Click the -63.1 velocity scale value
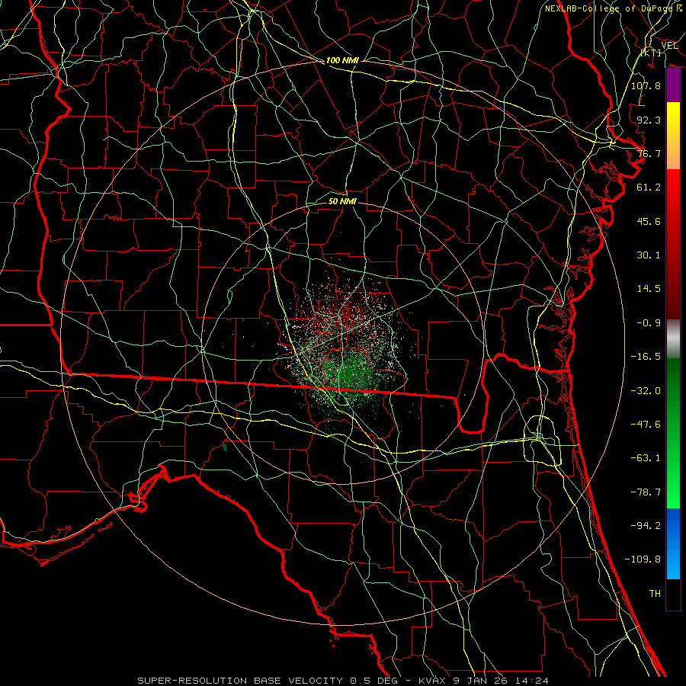 tap(646, 458)
